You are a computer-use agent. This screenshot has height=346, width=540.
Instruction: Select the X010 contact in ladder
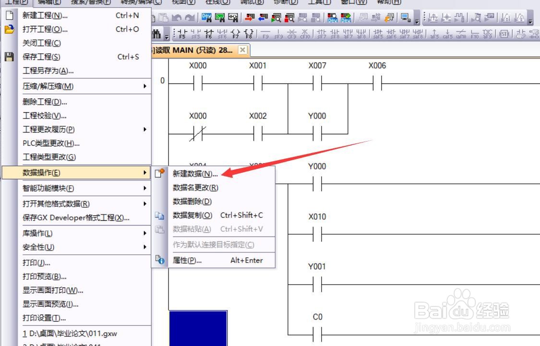pos(317,235)
